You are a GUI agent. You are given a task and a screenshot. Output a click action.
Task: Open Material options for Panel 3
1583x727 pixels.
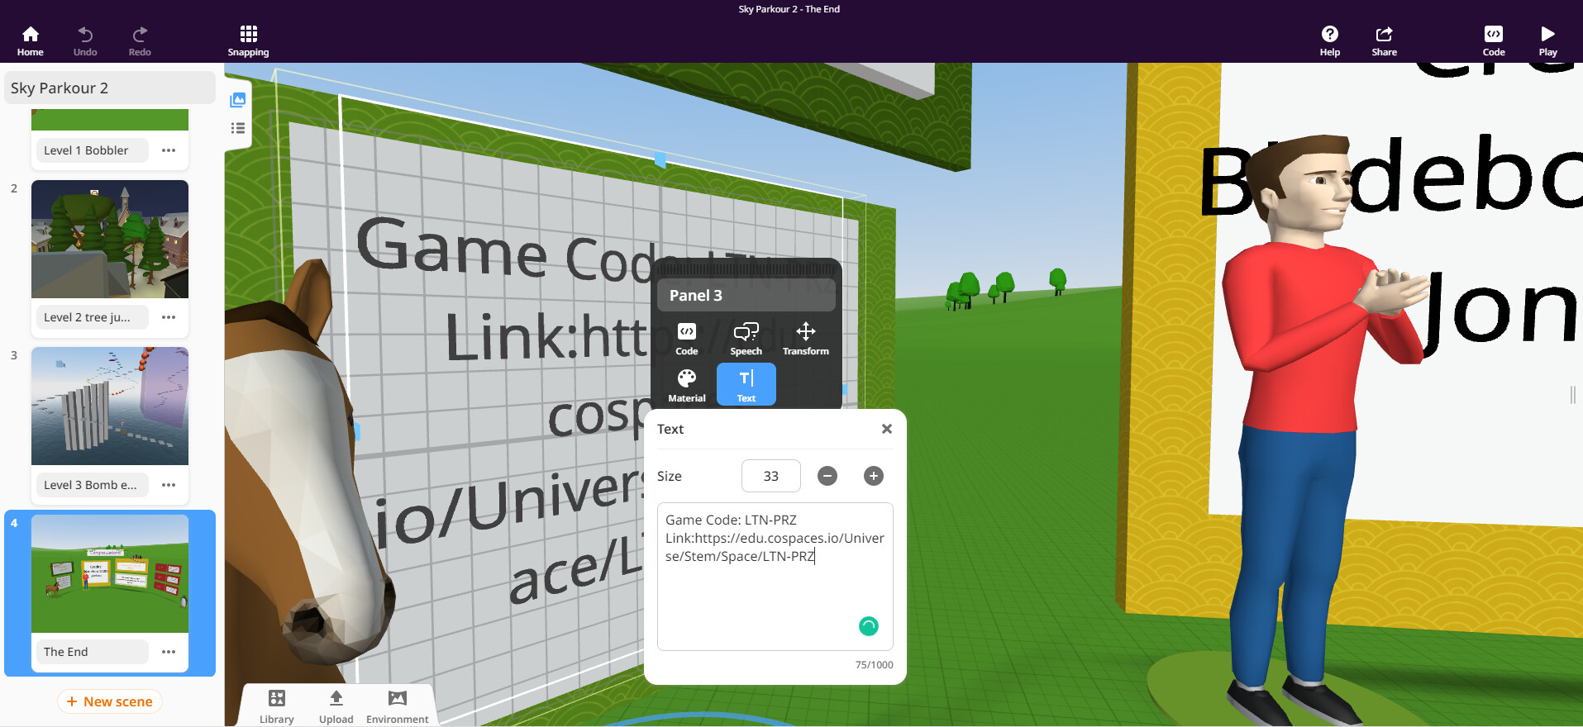[687, 386]
